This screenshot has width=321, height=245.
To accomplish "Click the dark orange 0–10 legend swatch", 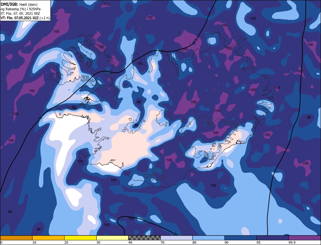I will [16, 238].
